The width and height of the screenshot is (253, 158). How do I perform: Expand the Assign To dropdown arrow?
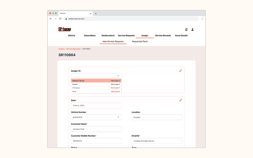point(118,76)
